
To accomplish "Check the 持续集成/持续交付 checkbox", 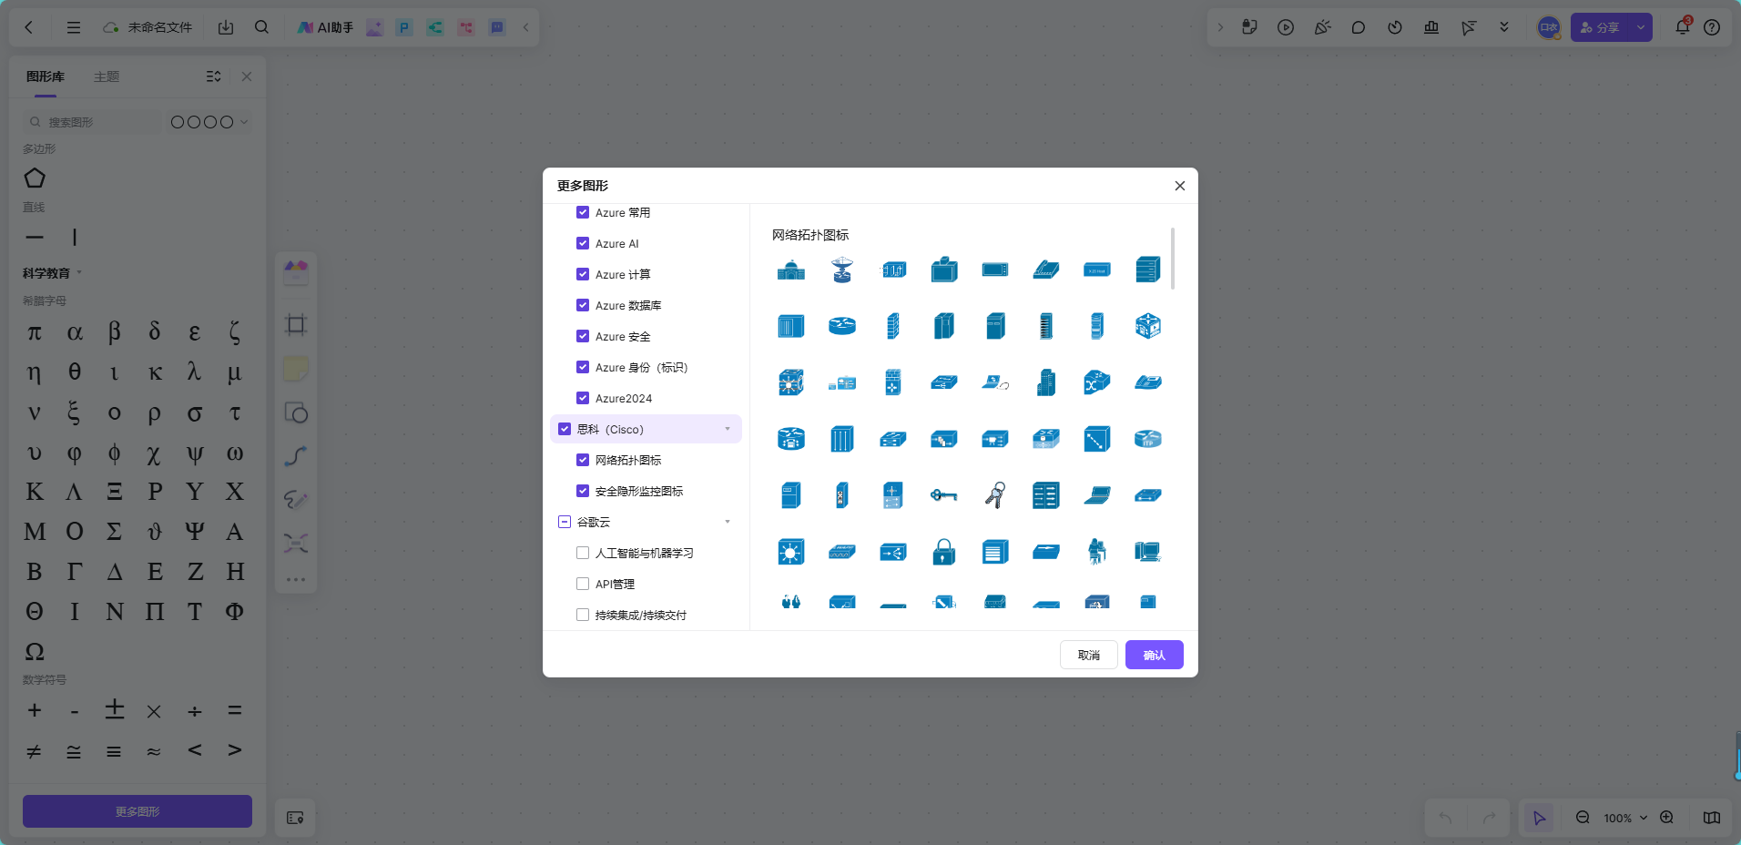I will 583,615.
